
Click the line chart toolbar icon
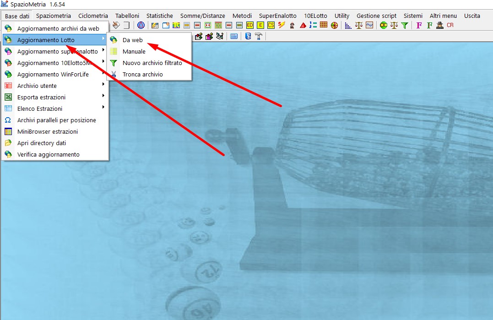point(369,25)
